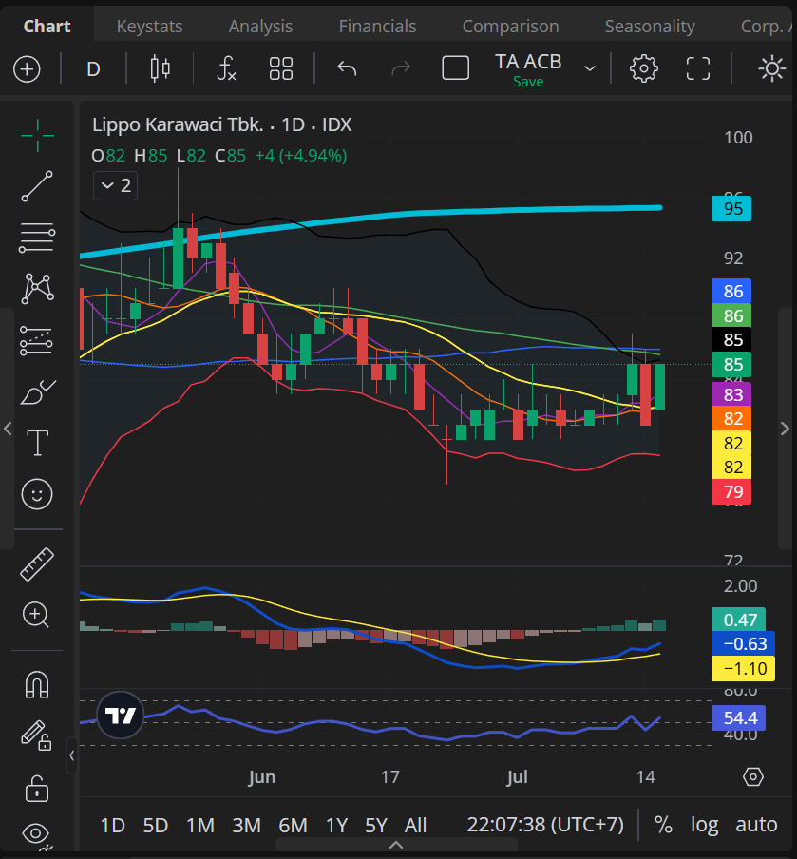
Task: Set the range to 5D
Action: coord(156,825)
